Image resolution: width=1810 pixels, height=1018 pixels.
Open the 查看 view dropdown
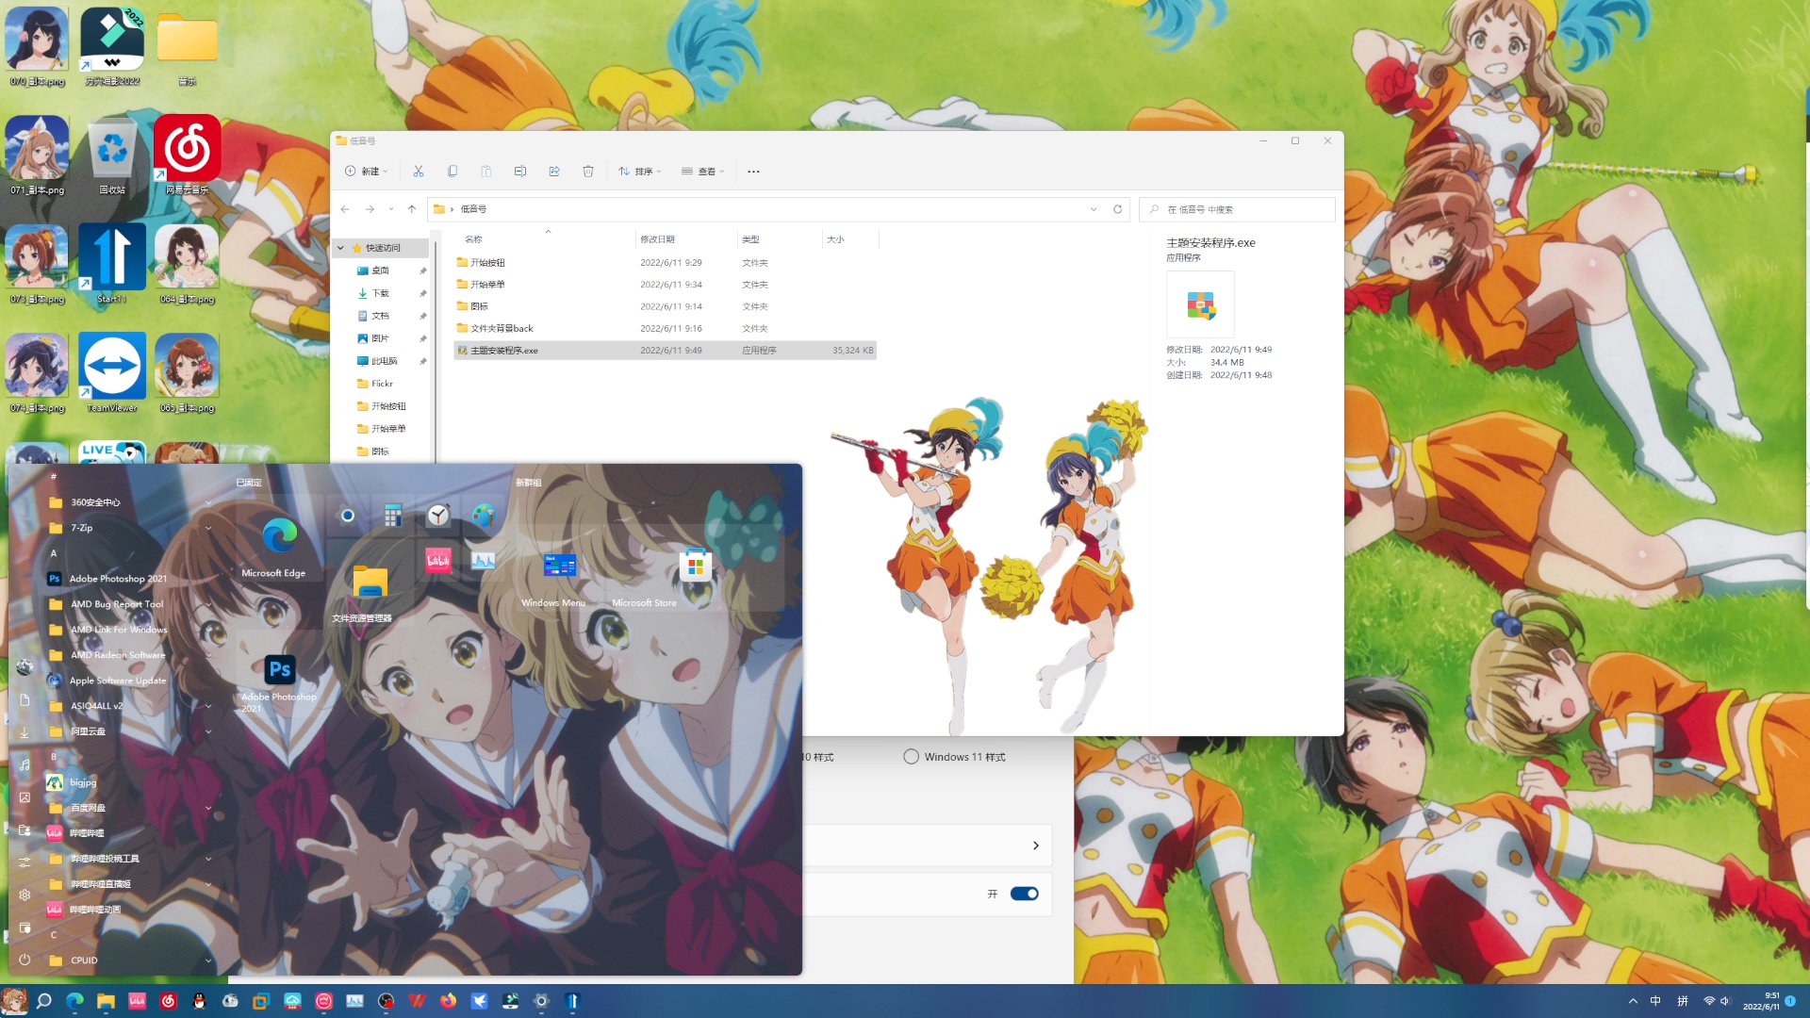pyautogui.click(x=703, y=172)
